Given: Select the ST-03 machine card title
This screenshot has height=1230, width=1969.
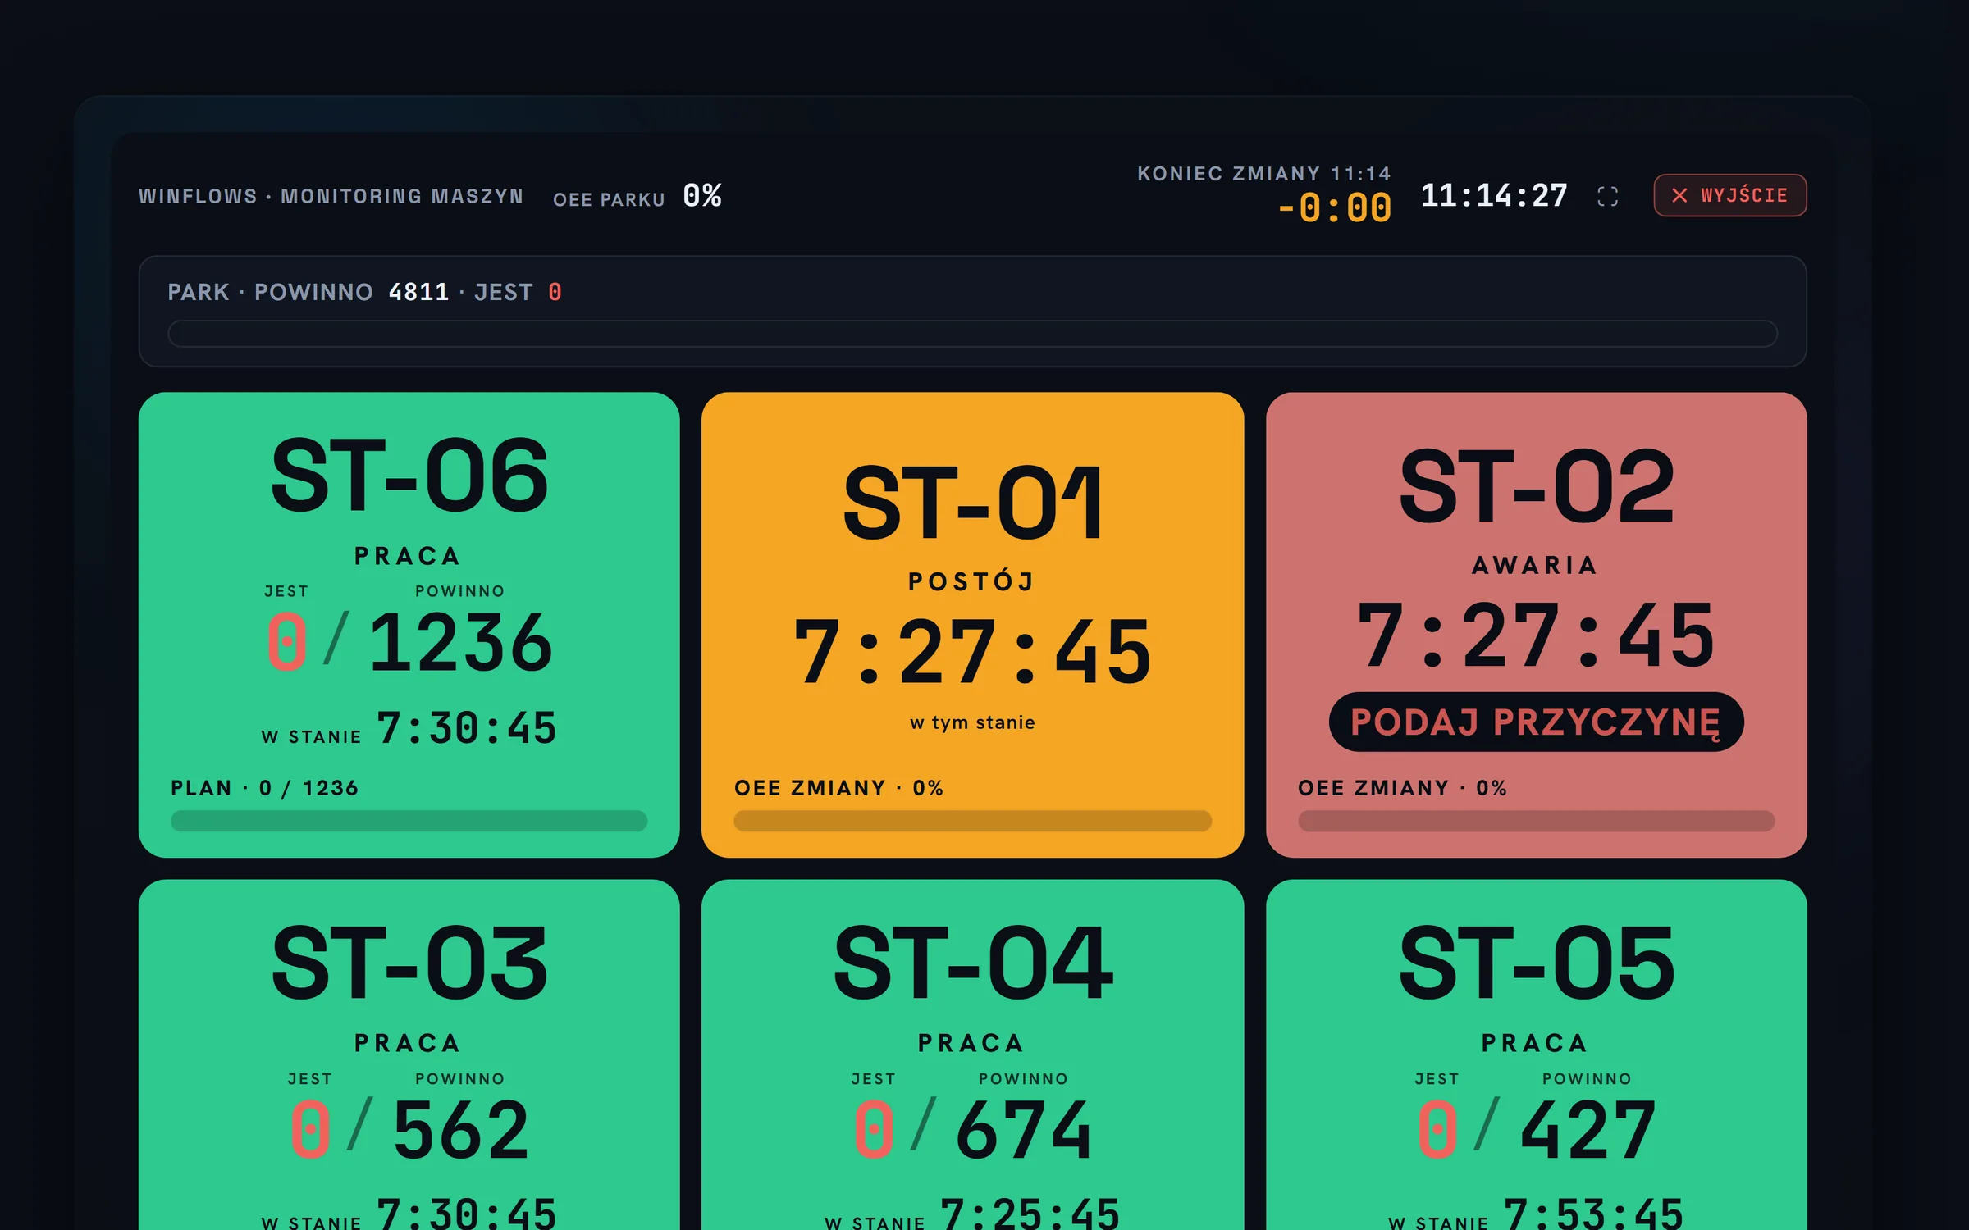Looking at the screenshot, I should tap(409, 963).
